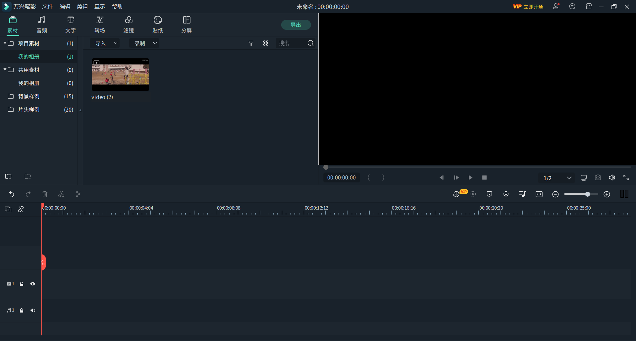
Task: Open the filter funnel icon in media panel
Action: [x=251, y=43]
